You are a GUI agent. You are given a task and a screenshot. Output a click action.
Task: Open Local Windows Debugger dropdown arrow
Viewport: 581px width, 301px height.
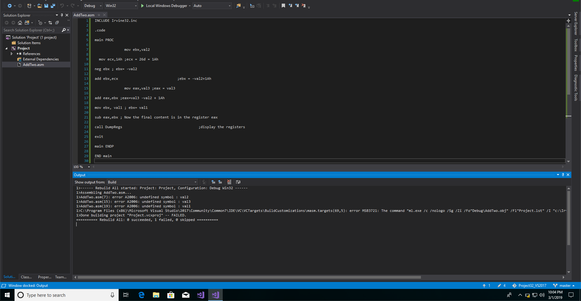190,6
